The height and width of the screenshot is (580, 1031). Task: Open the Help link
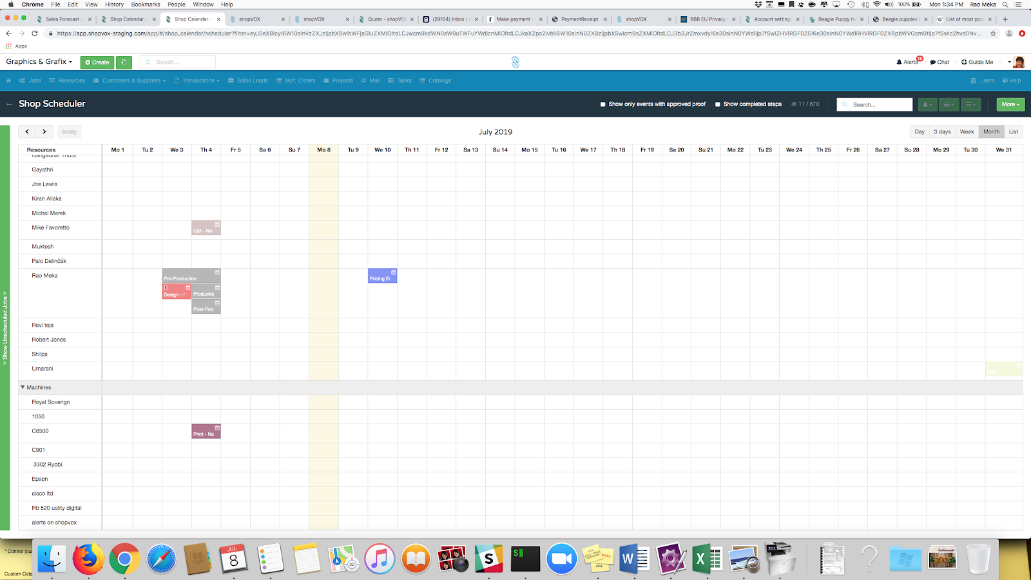[1012, 81]
